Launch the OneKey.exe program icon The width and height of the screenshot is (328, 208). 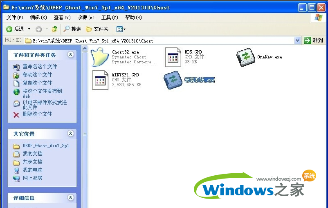coord(246,57)
